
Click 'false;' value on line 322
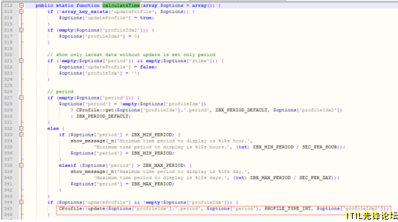(149, 67)
